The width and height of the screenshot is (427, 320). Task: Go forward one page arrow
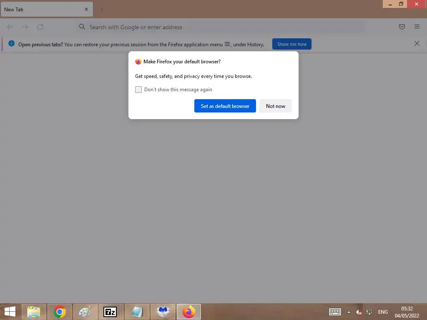point(25,27)
